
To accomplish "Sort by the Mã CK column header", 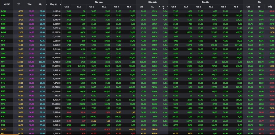I will 7,4.
